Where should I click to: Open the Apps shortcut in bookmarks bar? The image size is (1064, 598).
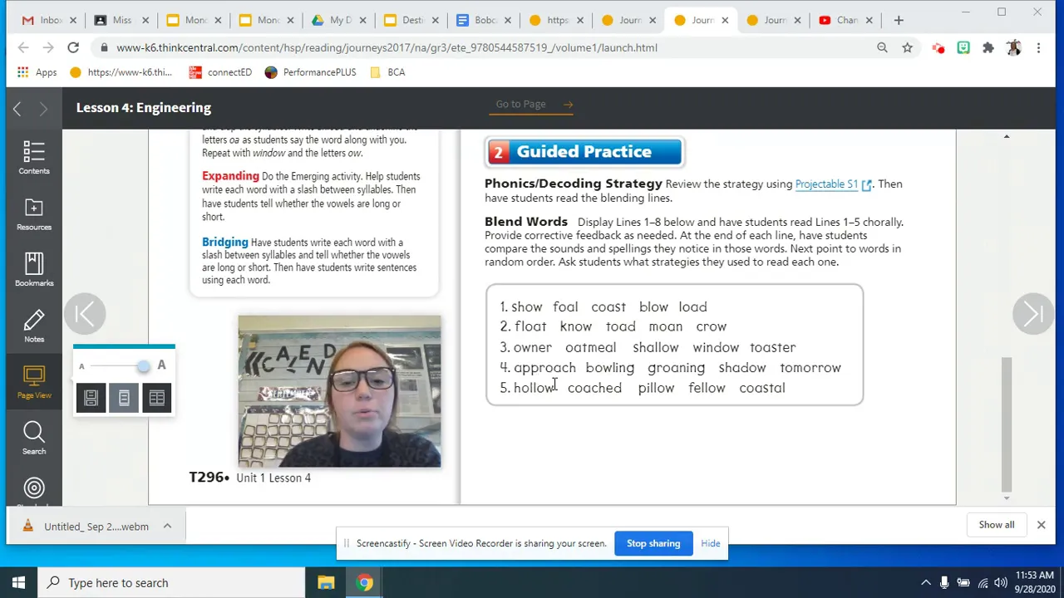[37, 72]
